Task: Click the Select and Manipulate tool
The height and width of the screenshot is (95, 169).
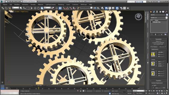Action: (57, 8)
